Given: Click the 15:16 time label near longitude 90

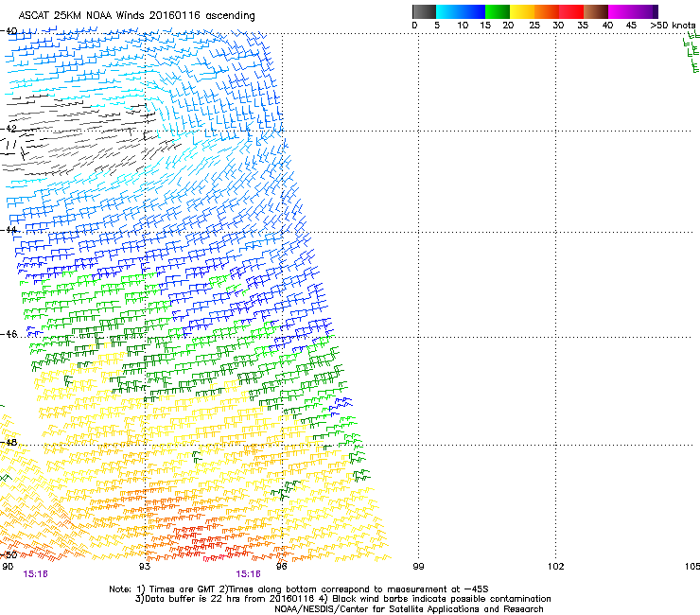Looking at the screenshot, I should pos(35,574).
